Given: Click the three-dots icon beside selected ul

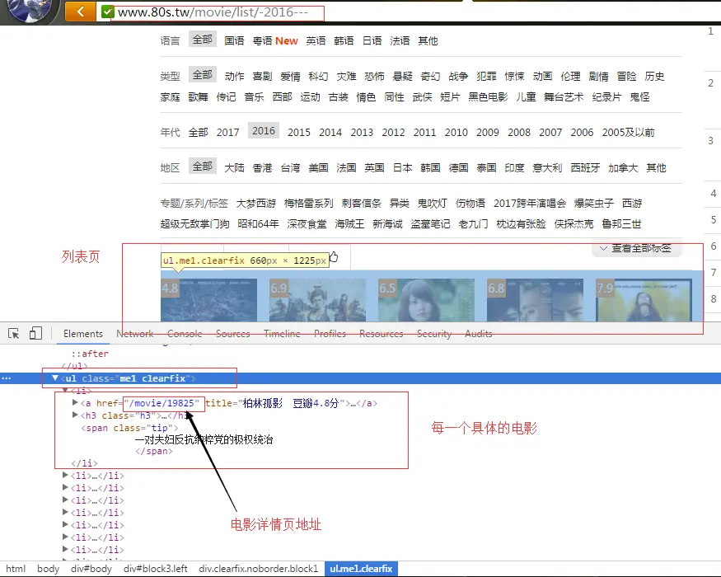Looking at the screenshot, I should 6,378.
